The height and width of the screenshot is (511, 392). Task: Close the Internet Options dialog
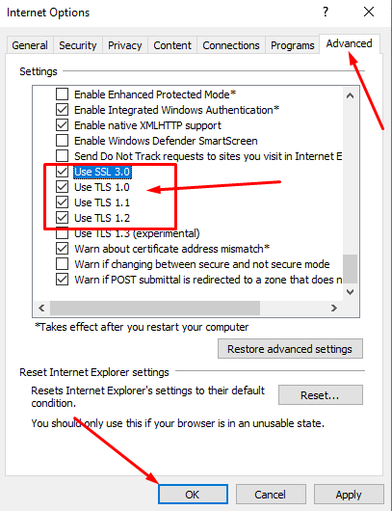[369, 13]
